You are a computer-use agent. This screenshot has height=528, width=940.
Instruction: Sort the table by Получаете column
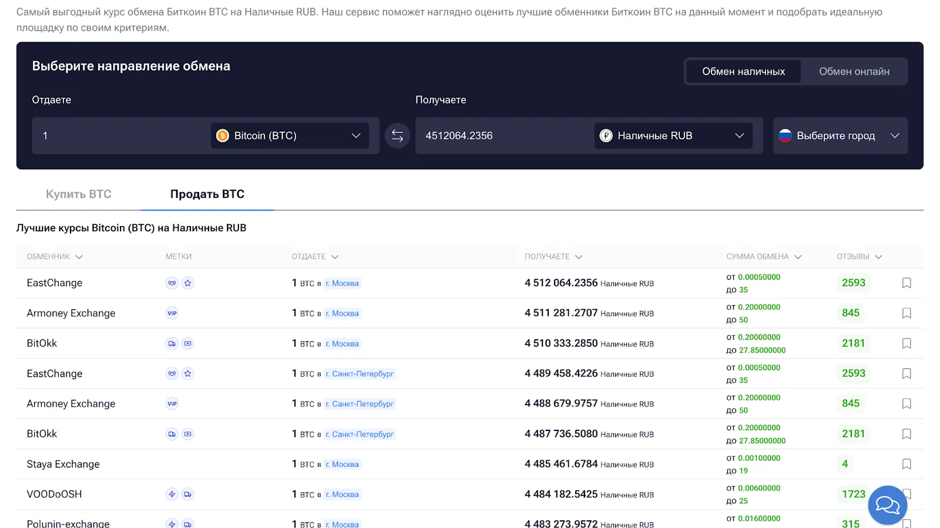coord(553,257)
